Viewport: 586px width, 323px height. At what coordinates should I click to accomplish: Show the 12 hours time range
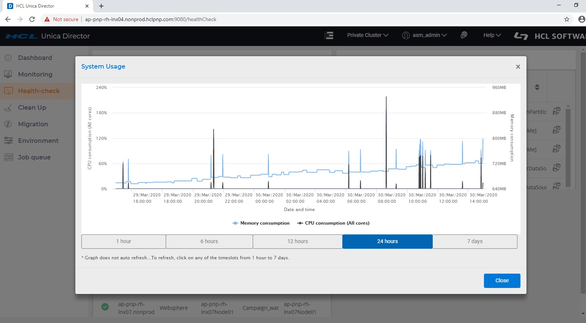point(298,241)
